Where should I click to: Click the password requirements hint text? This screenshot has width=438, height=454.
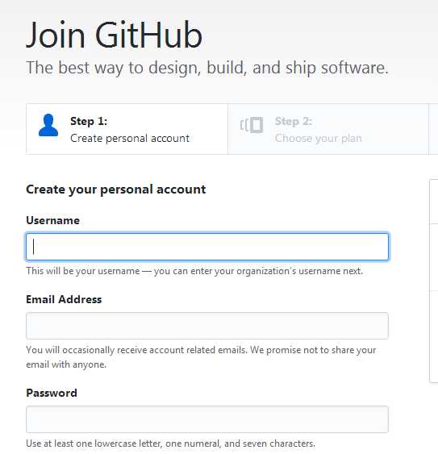coord(171,444)
